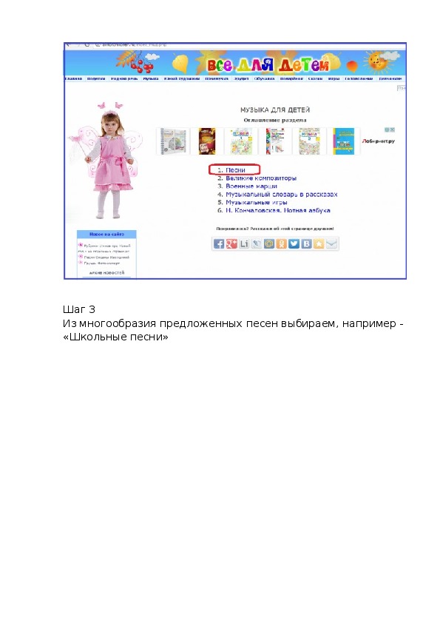
Task: Share the page via Facebook icon
Action: (219, 243)
